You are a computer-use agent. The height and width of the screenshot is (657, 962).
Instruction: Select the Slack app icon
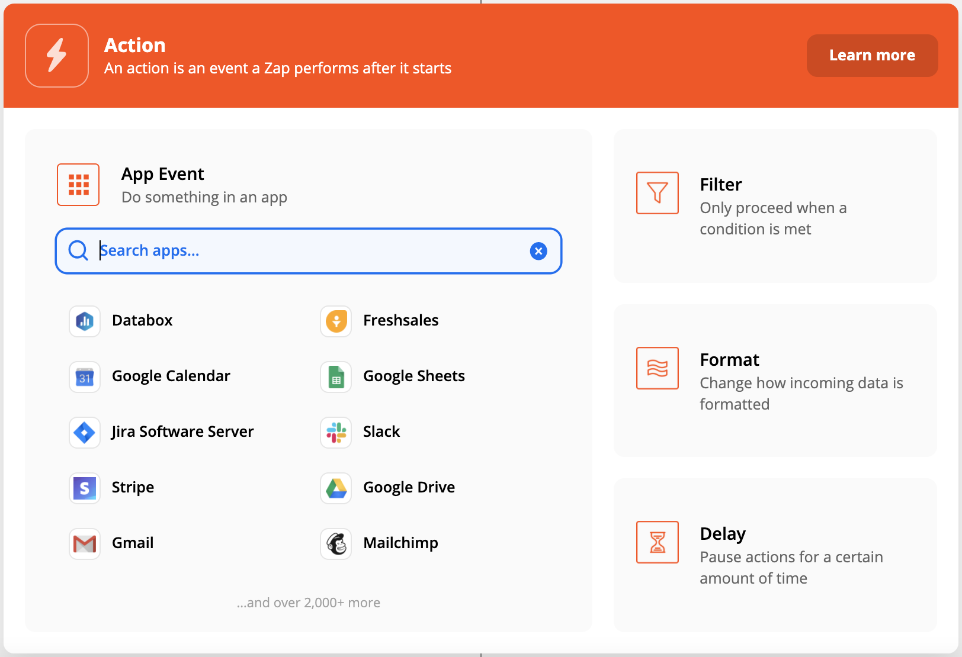[336, 433]
